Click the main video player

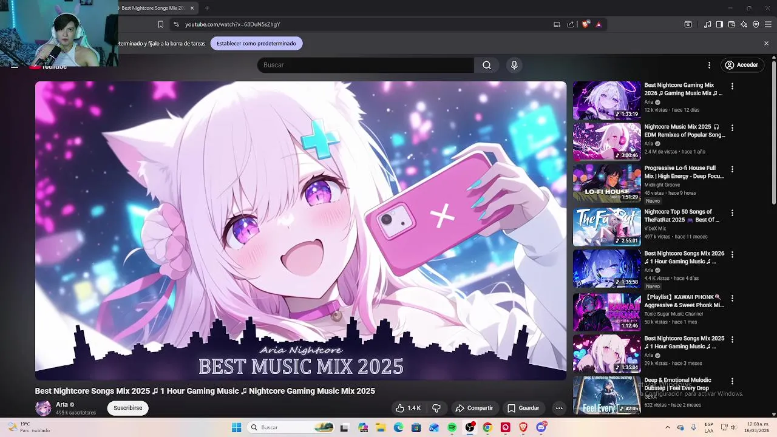tap(300, 231)
